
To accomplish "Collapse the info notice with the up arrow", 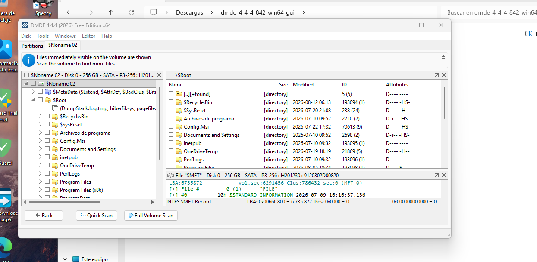I will (443, 57).
